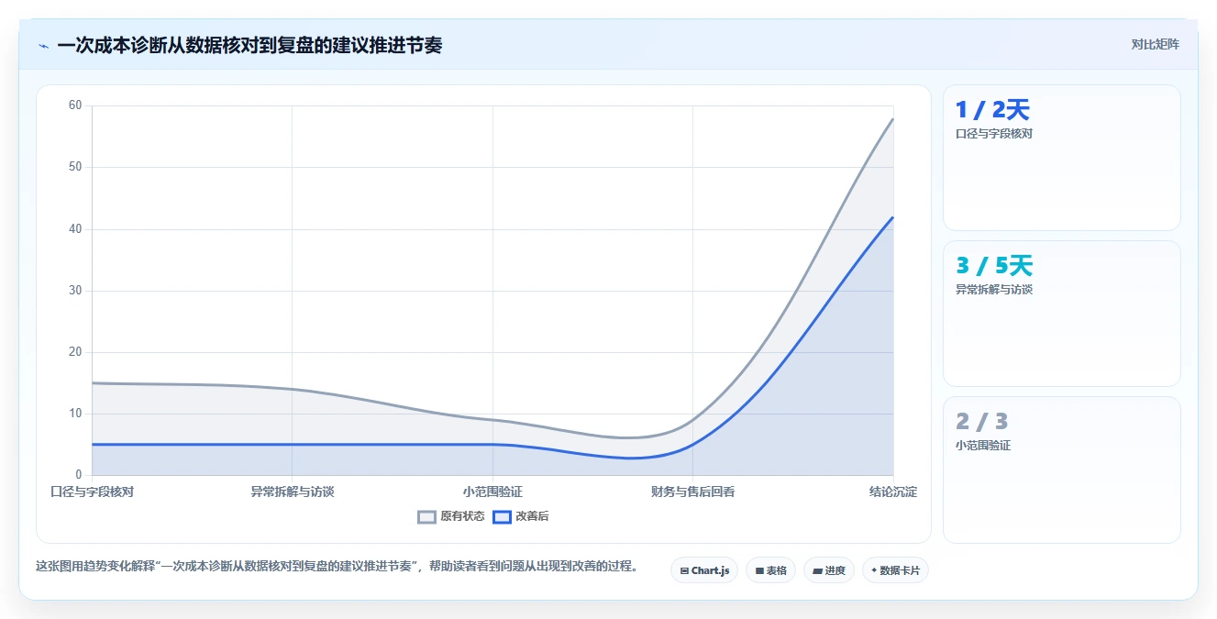Click the 口径与字段核对 card caption

pos(994,134)
